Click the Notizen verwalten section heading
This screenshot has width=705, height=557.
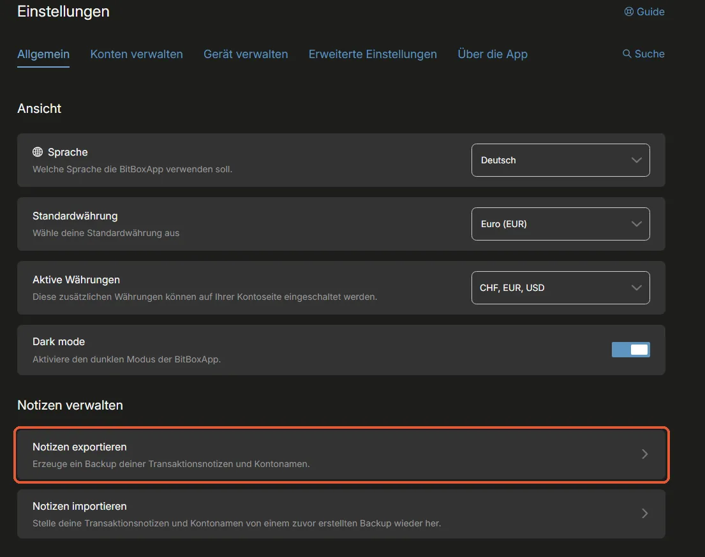point(70,405)
